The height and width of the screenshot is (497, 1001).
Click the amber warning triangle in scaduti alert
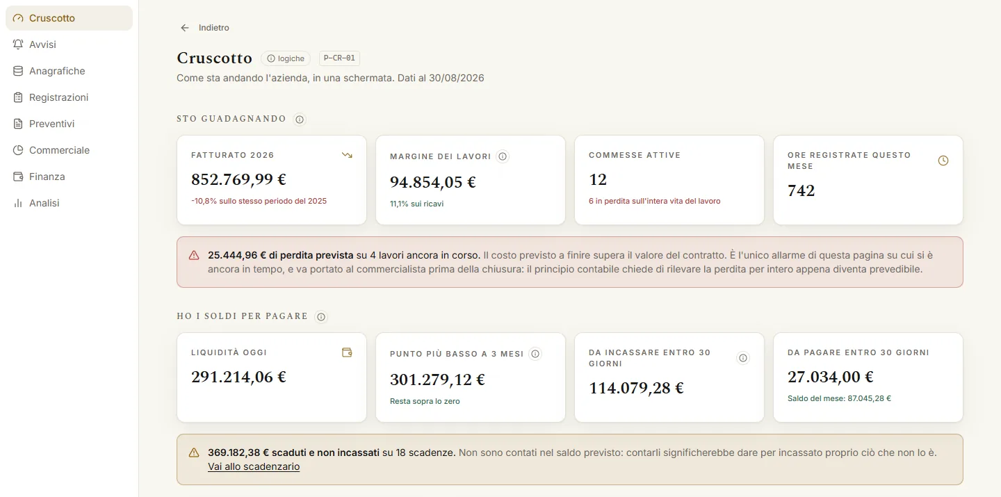click(194, 453)
